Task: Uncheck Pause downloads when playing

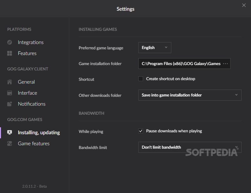Action: pos(141,131)
